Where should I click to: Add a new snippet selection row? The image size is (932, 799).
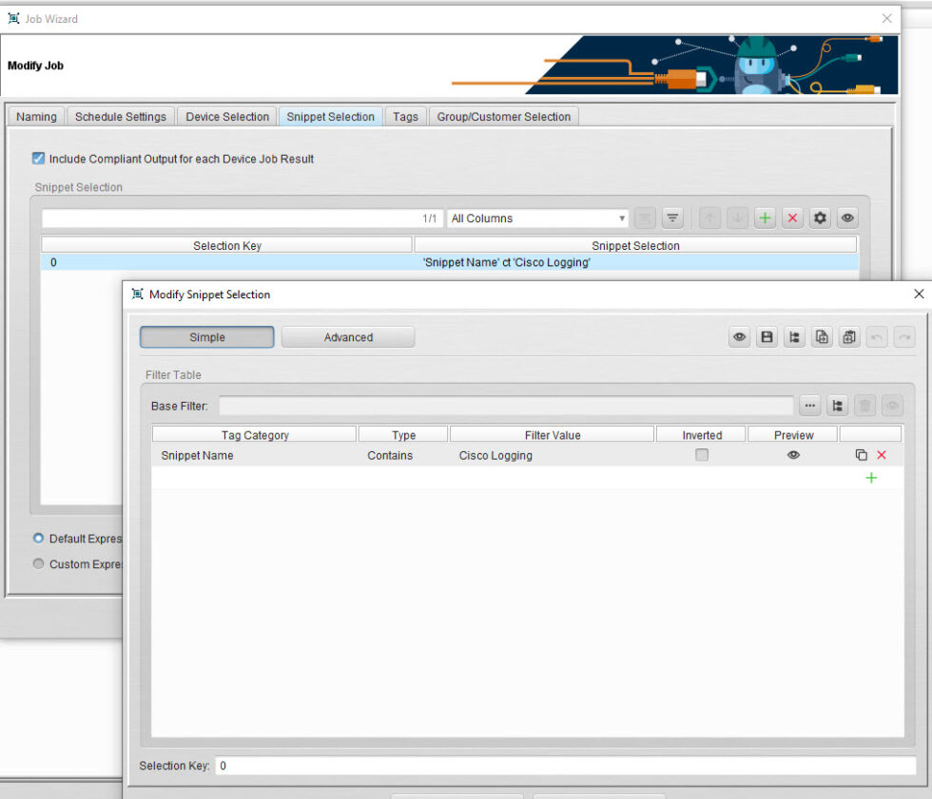[765, 218]
